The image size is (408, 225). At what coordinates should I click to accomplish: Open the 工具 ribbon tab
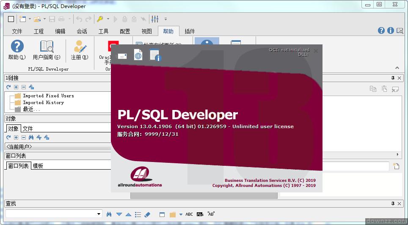point(104,31)
